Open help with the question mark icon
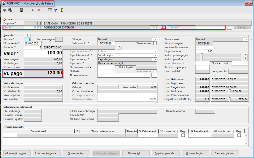This screenshot has height=158, width=254. pos(56,10)
